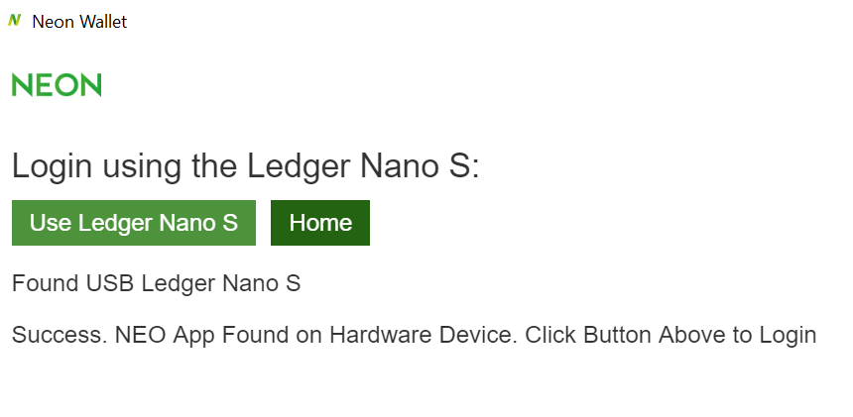This screenshot has height=417, width=853.
Task: Click the word "Found" in the USB status line
Action: click(45, 283)
